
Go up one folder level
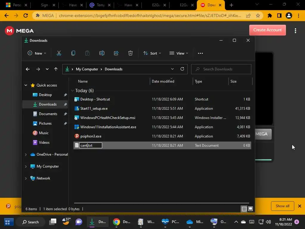pos(56,69)
